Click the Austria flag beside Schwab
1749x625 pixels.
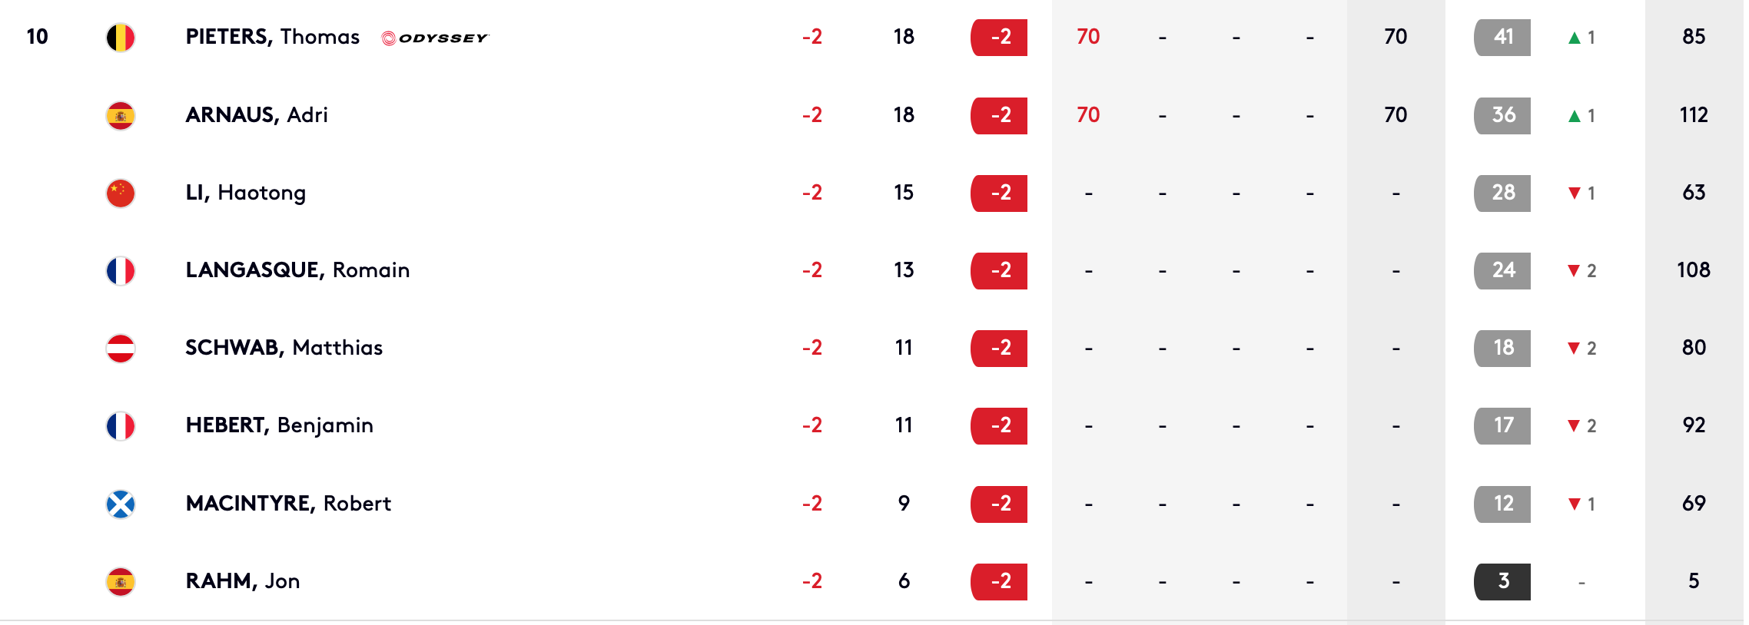click(121, 349)
